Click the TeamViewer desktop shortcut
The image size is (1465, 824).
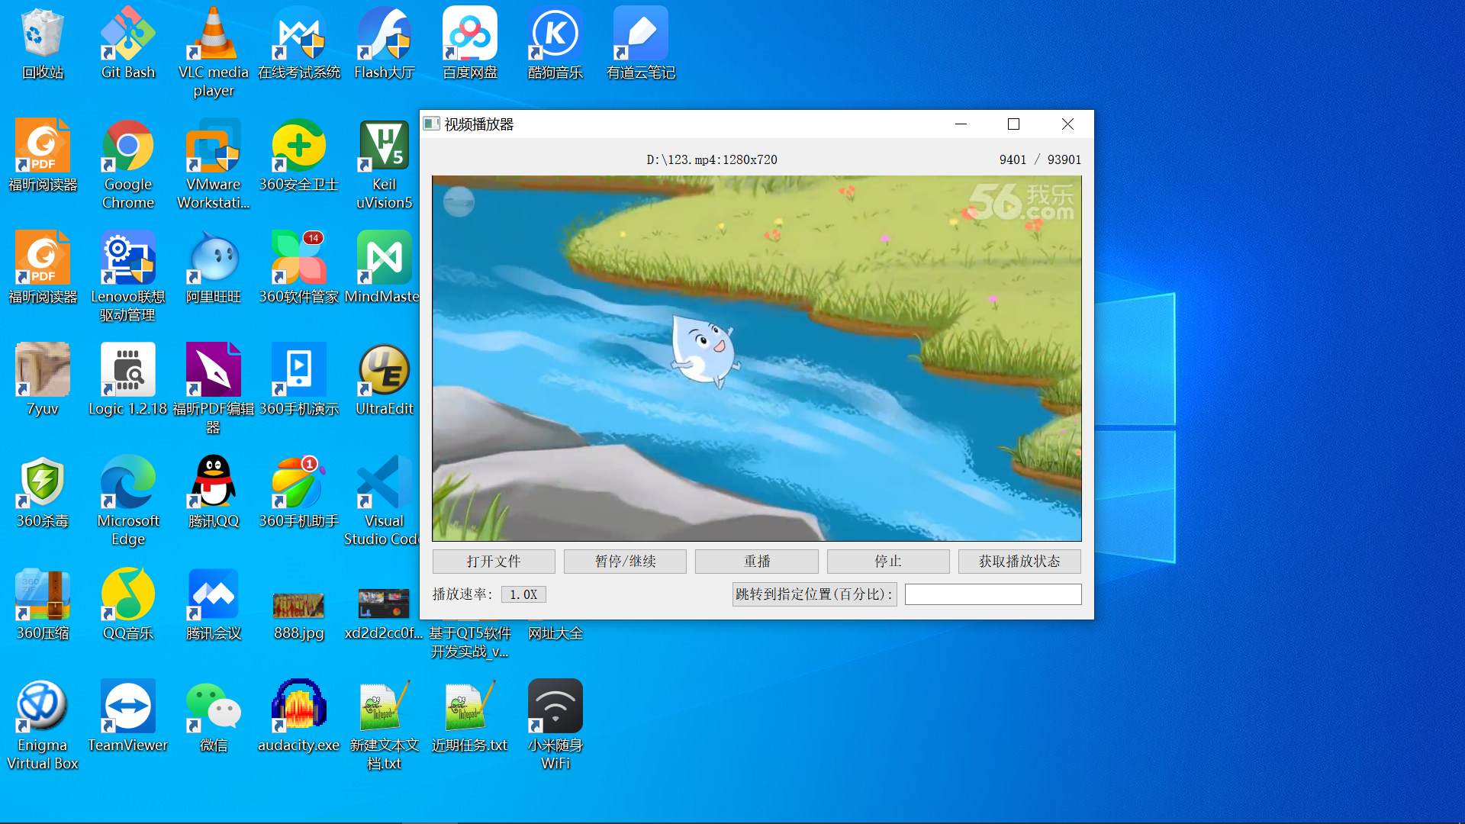tap(128, 707)
